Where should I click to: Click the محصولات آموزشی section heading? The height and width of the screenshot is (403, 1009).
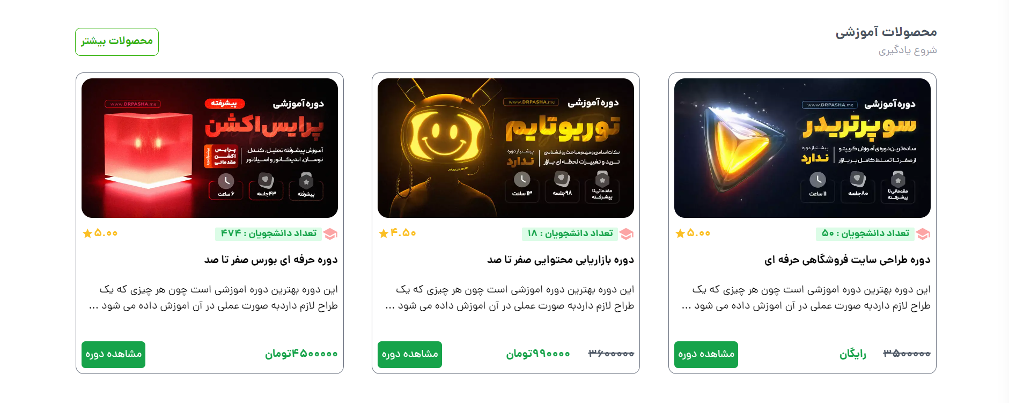(886, 32)
